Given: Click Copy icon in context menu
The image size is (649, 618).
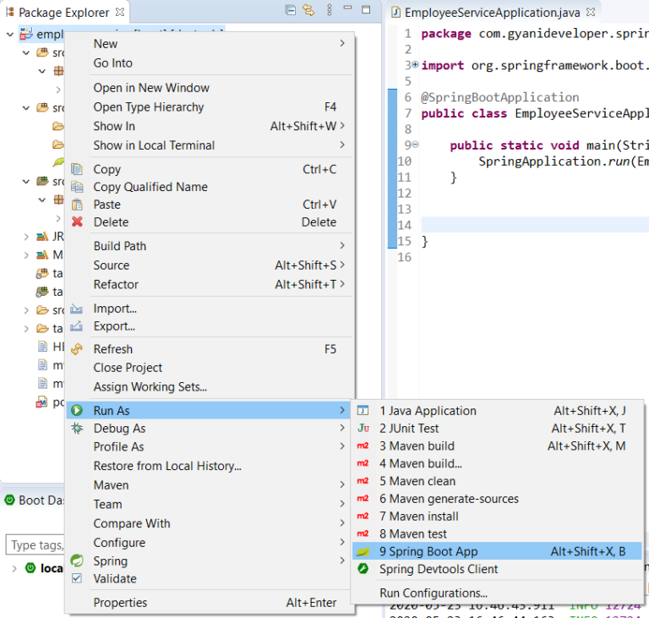Looking at the screenshot, I should click(x=77, y=169).
